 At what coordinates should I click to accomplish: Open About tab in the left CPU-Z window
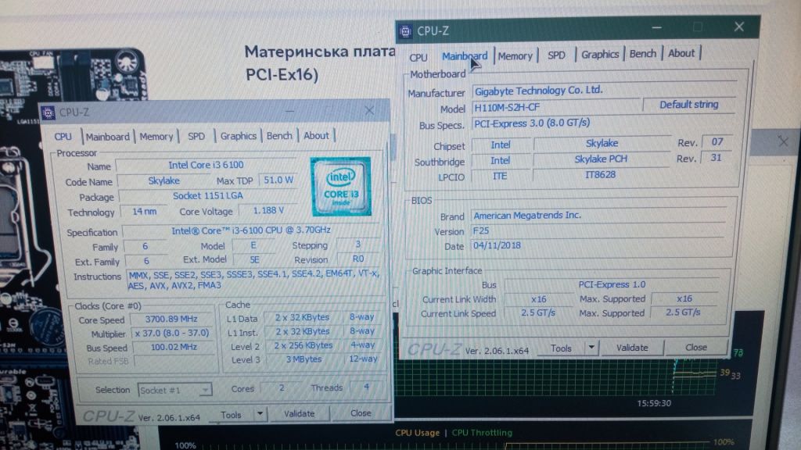[316, 135]
